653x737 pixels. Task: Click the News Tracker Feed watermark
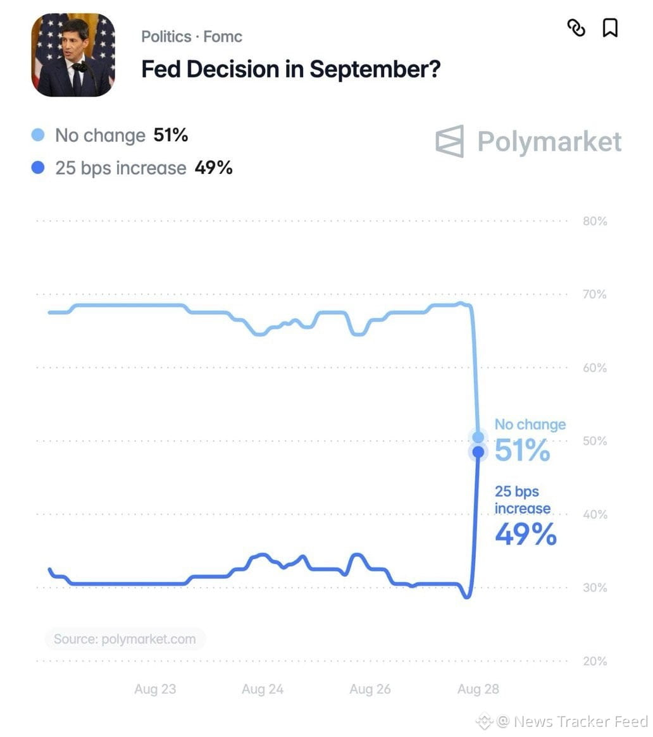(563, 721)
